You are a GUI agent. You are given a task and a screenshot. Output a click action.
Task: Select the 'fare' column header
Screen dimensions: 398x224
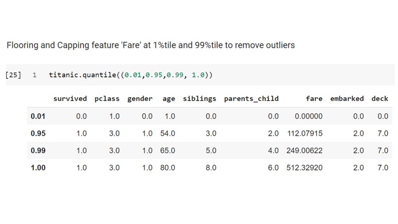314,99
